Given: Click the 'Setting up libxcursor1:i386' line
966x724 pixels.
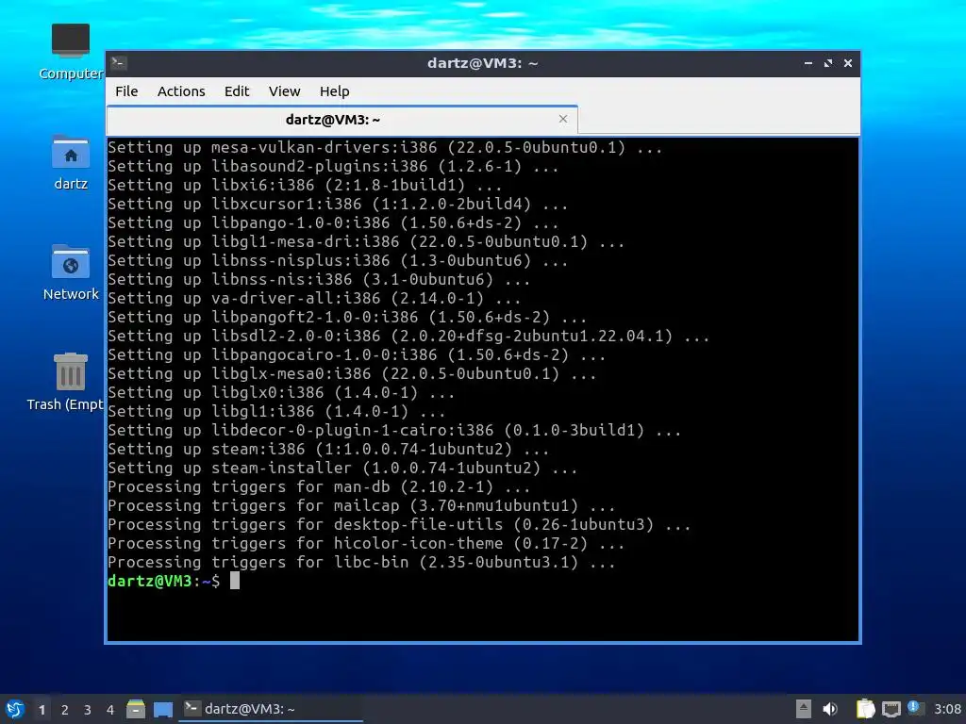Looking at the screenshot, I should pos(338,204).
